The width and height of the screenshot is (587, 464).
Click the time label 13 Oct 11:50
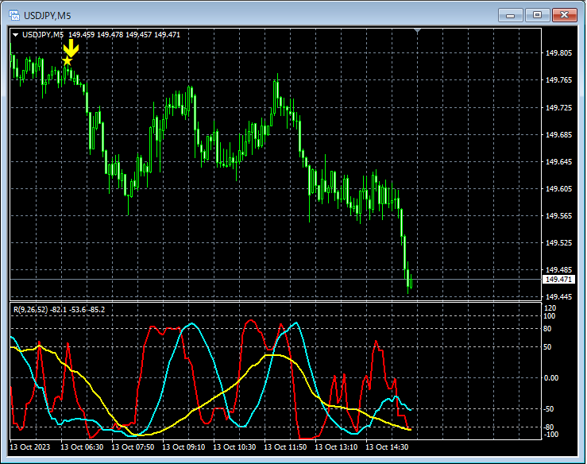(285, 447)
